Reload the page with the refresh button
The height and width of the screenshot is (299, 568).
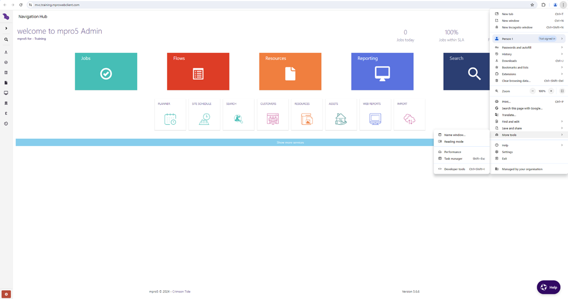[x=21, y=5]
